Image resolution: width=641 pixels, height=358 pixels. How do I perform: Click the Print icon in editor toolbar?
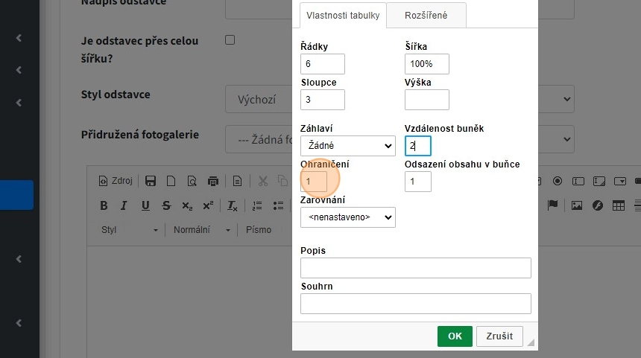[213, 181]
